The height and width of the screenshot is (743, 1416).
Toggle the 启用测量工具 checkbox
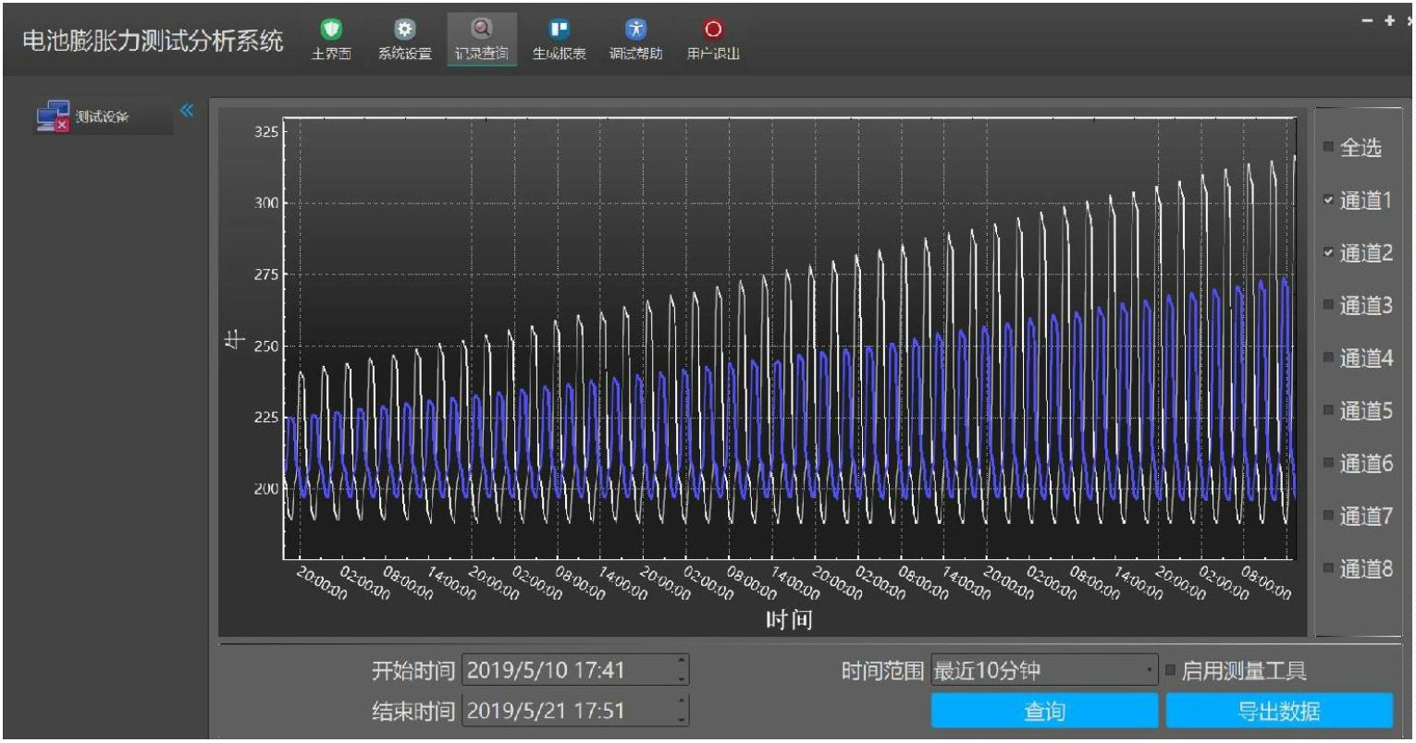[x=1171, y=671]
